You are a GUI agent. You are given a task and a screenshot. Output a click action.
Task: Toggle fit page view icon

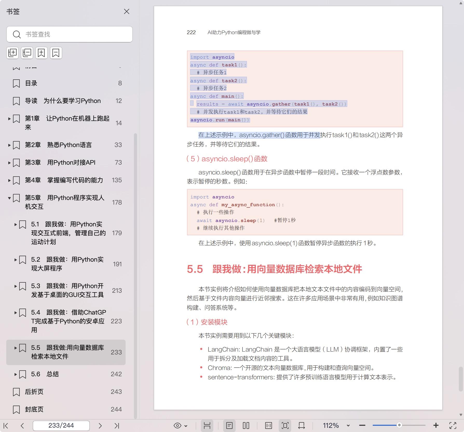click(x=285, y=426)
